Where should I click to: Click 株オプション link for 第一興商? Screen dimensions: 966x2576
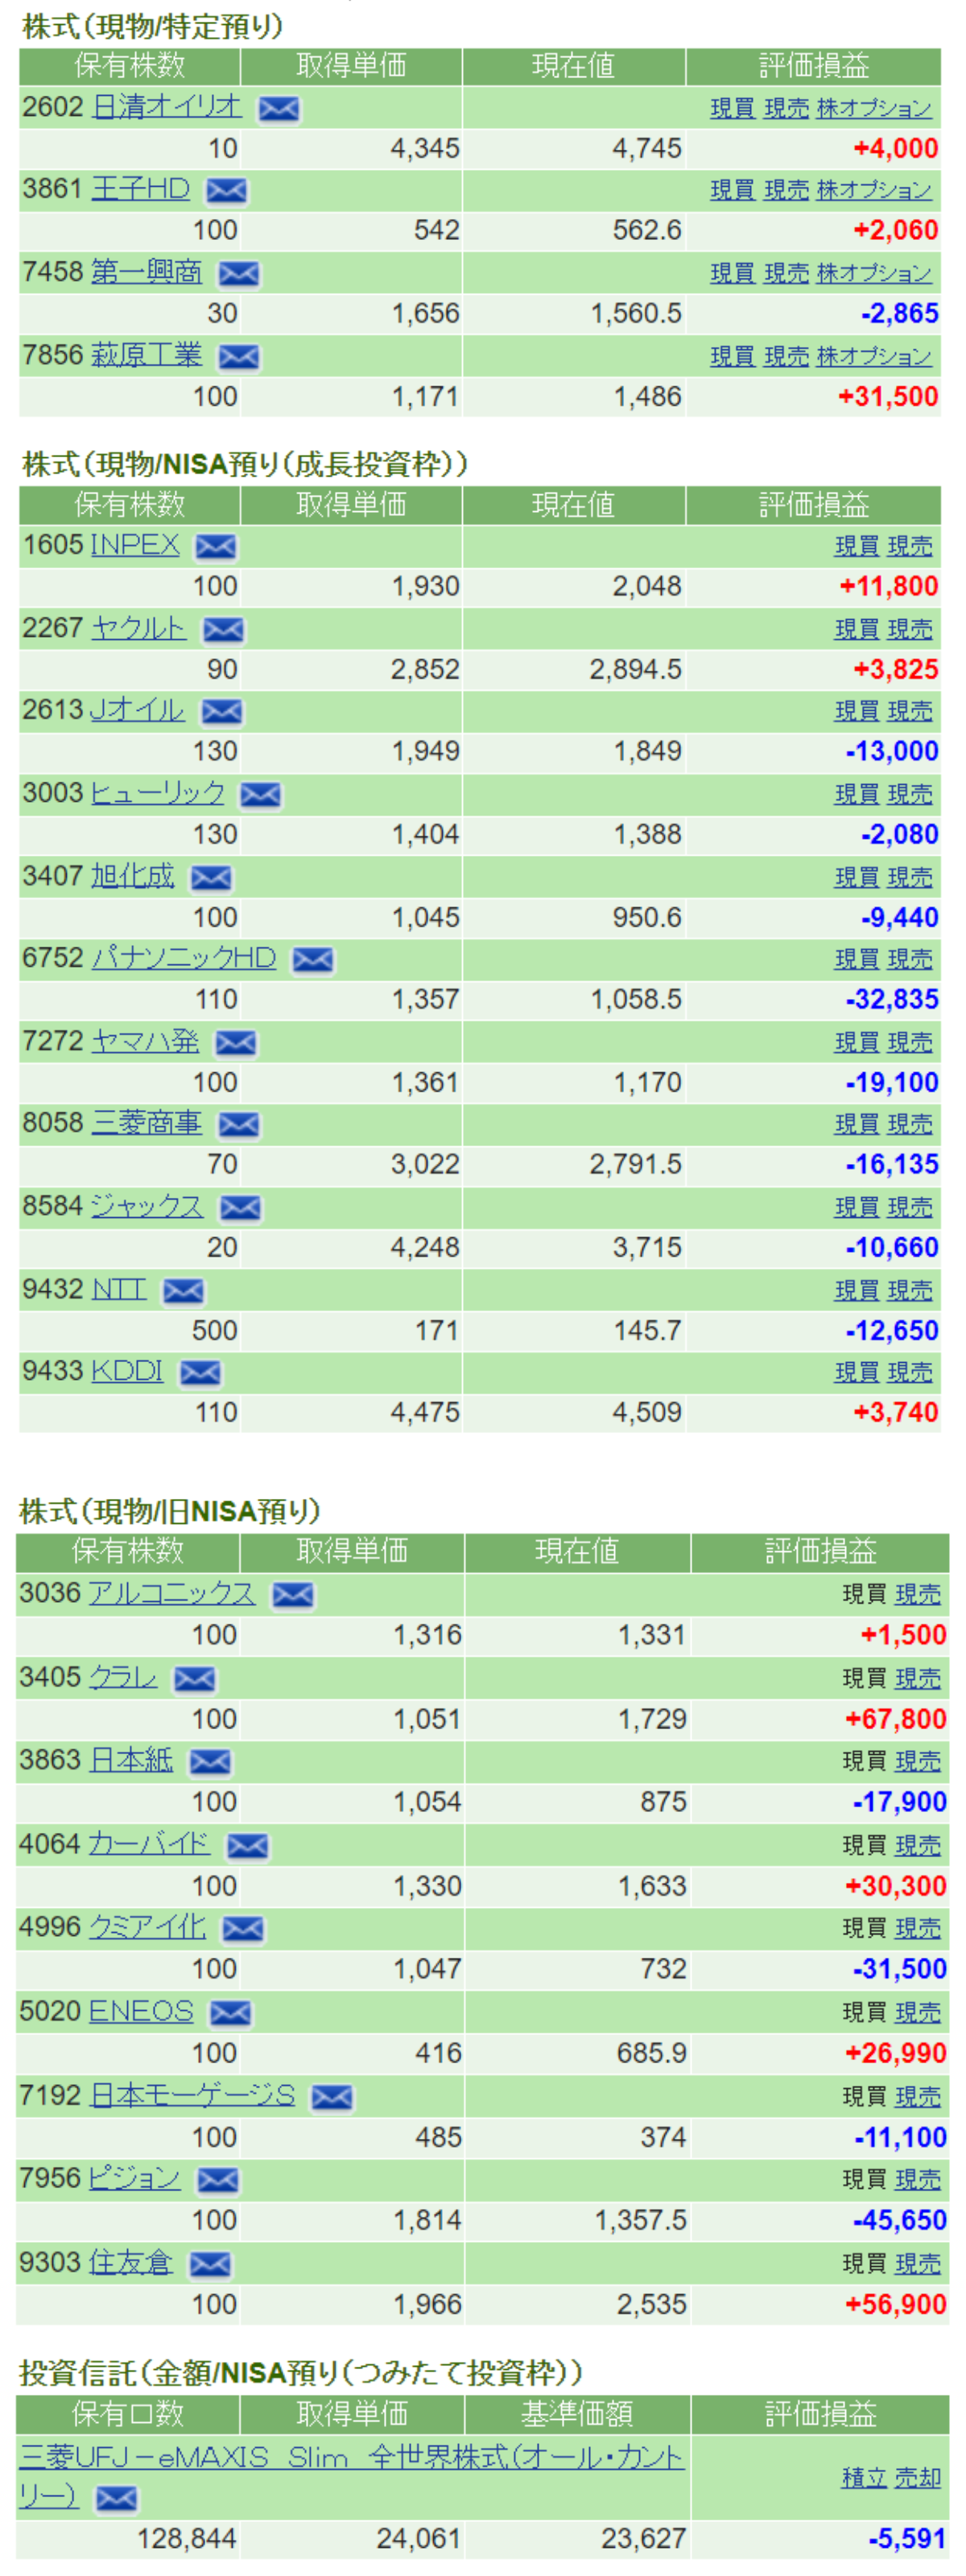(x=873, y=273)
